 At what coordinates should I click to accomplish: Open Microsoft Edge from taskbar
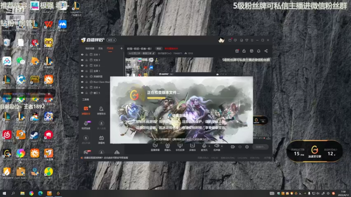tap(40, 193)
